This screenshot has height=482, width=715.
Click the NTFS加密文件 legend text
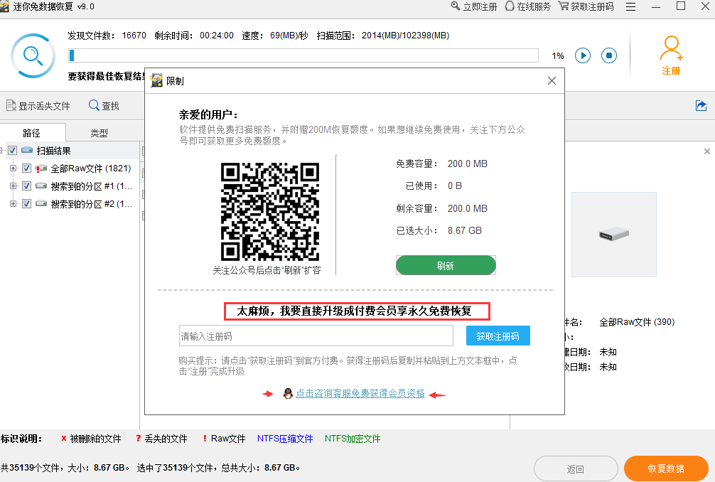[x=353, y=439]
